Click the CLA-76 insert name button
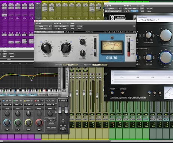Image resolution: width=173 pixels, height=143 pixels. (43, 29)
